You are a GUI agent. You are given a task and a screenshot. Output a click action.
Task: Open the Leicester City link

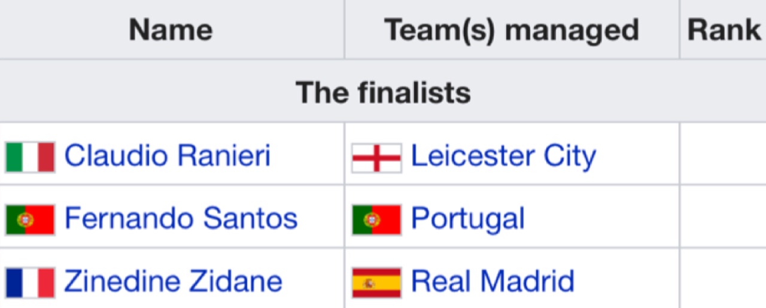point(503,156)
